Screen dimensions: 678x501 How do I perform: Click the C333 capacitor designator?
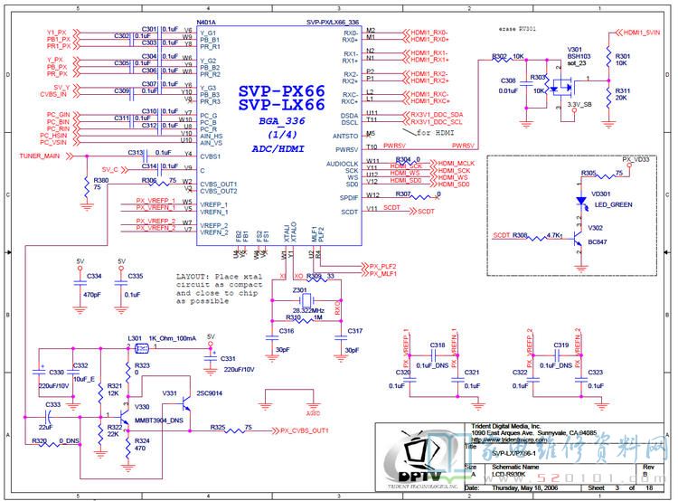click(53, 404)
